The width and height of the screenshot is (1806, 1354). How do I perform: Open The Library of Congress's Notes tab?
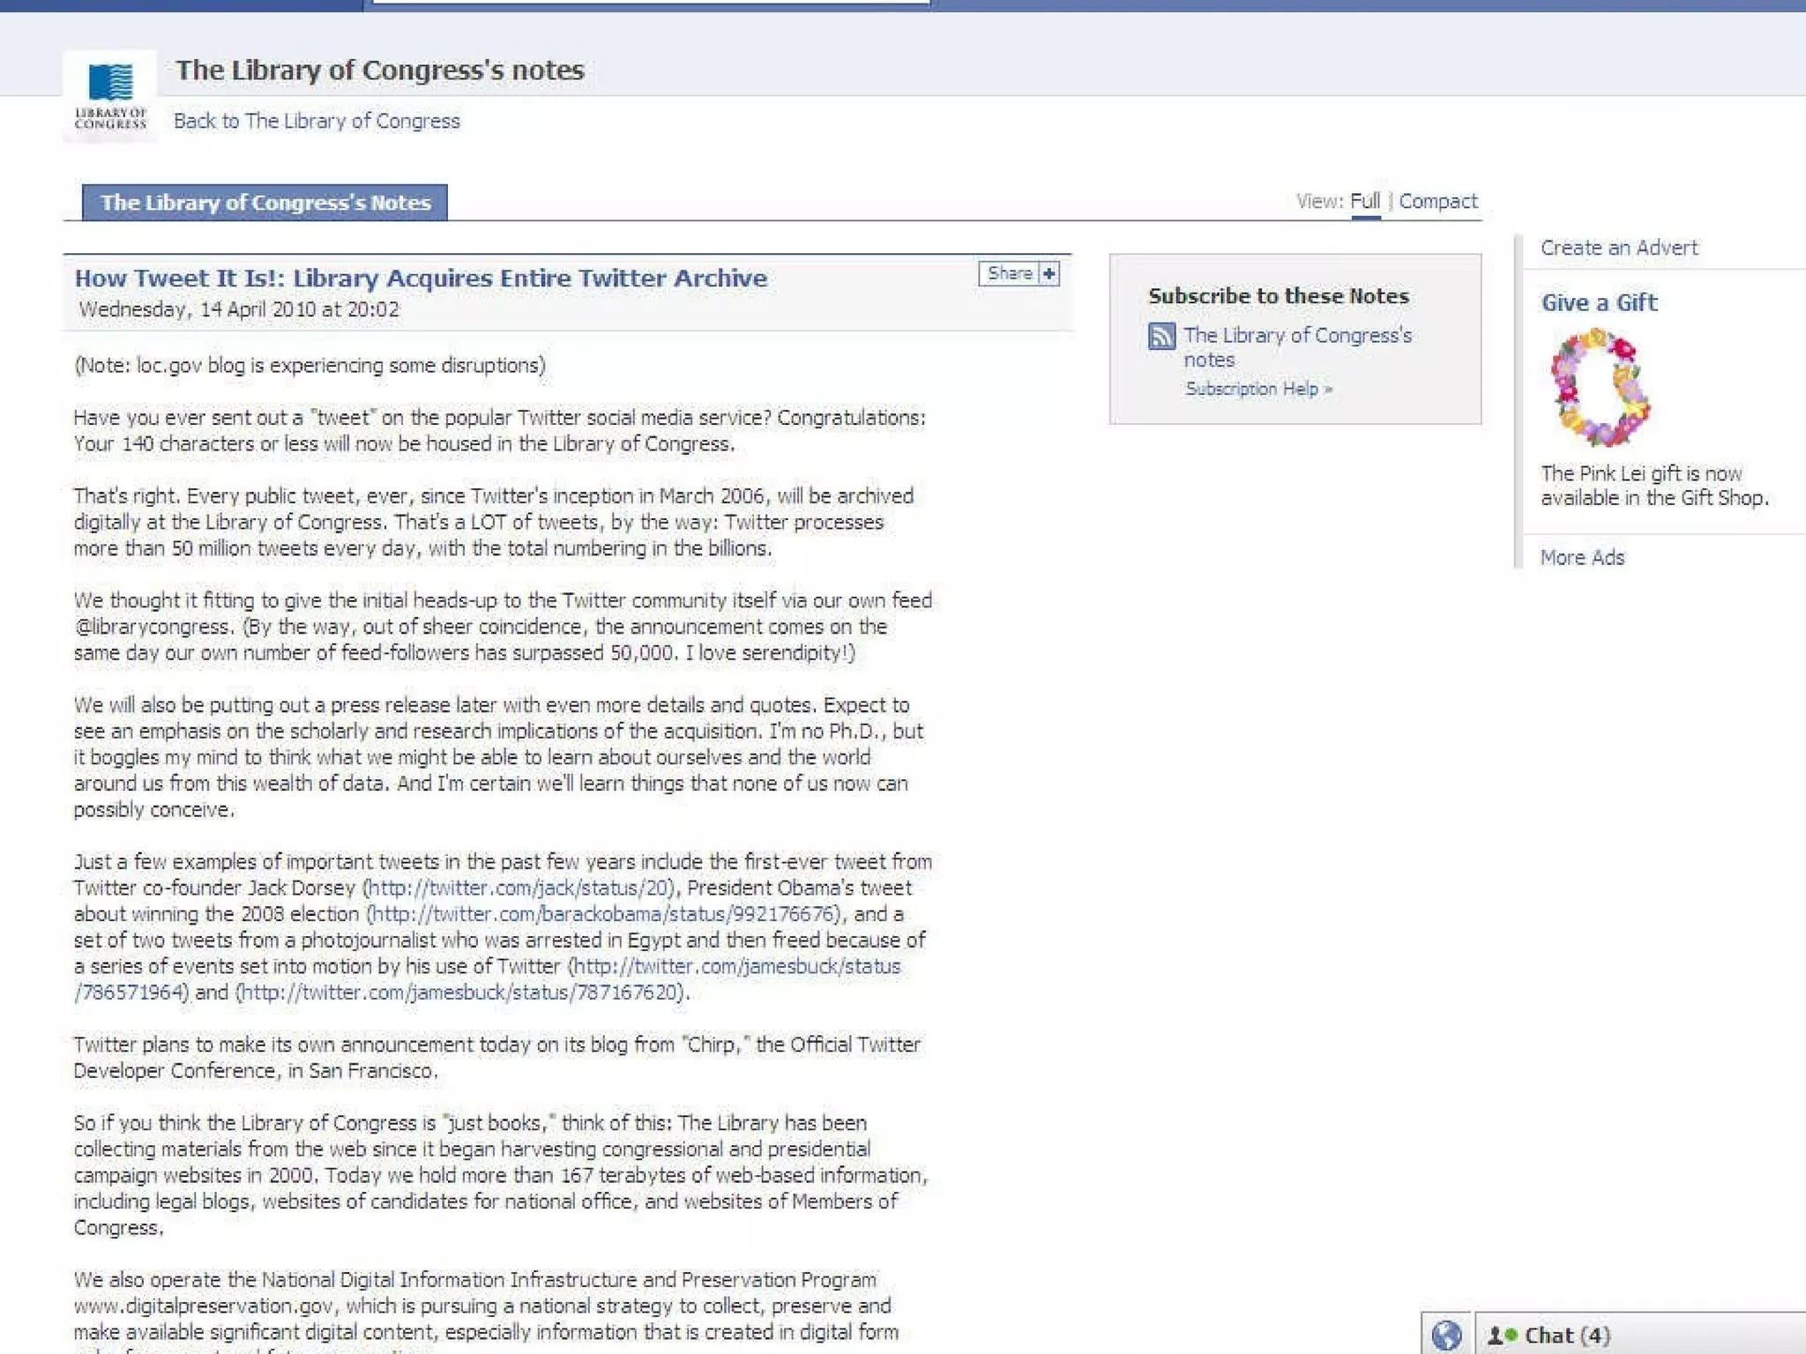pyautogui.click(x=265, y=203)
